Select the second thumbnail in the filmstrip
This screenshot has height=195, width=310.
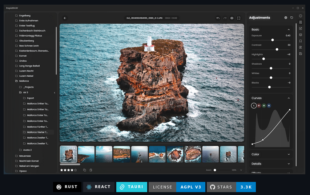(x=86, y=154)
